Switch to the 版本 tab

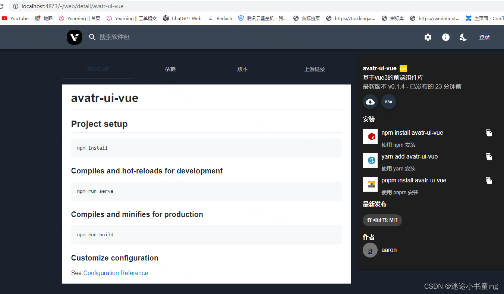(243, 69)
